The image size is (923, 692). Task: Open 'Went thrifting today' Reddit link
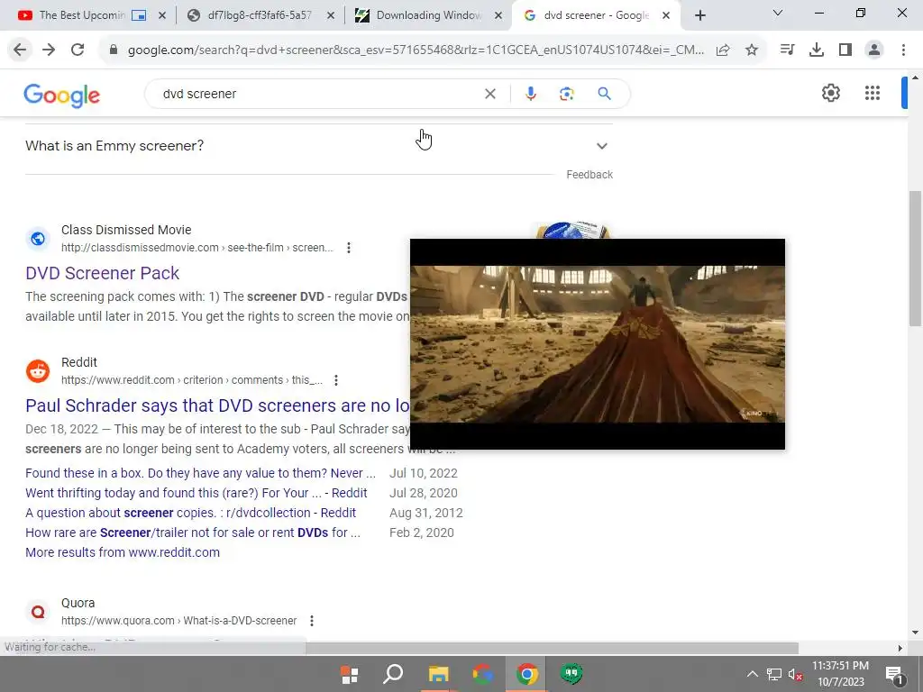coord(196,493)
